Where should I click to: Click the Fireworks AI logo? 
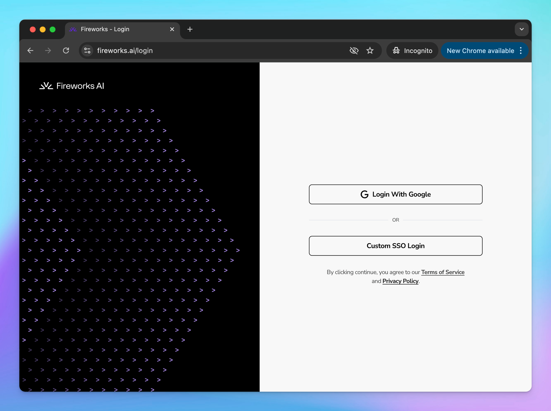click(x=72, y=86)
